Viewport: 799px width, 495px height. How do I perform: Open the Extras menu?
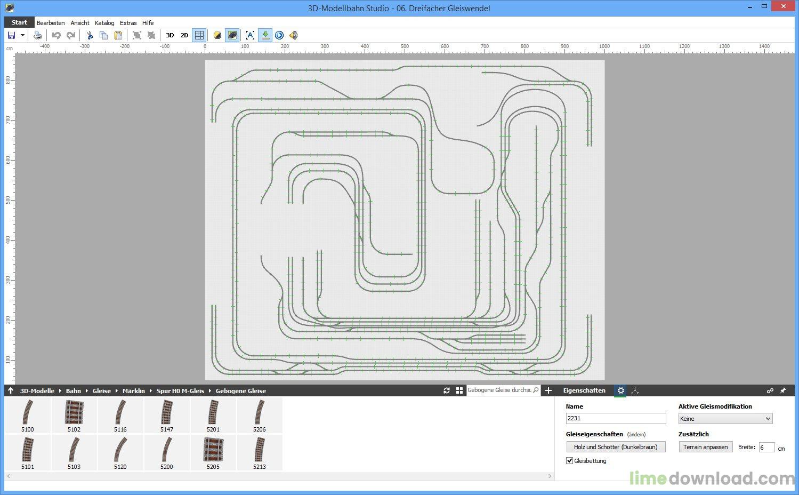[128, 23]
